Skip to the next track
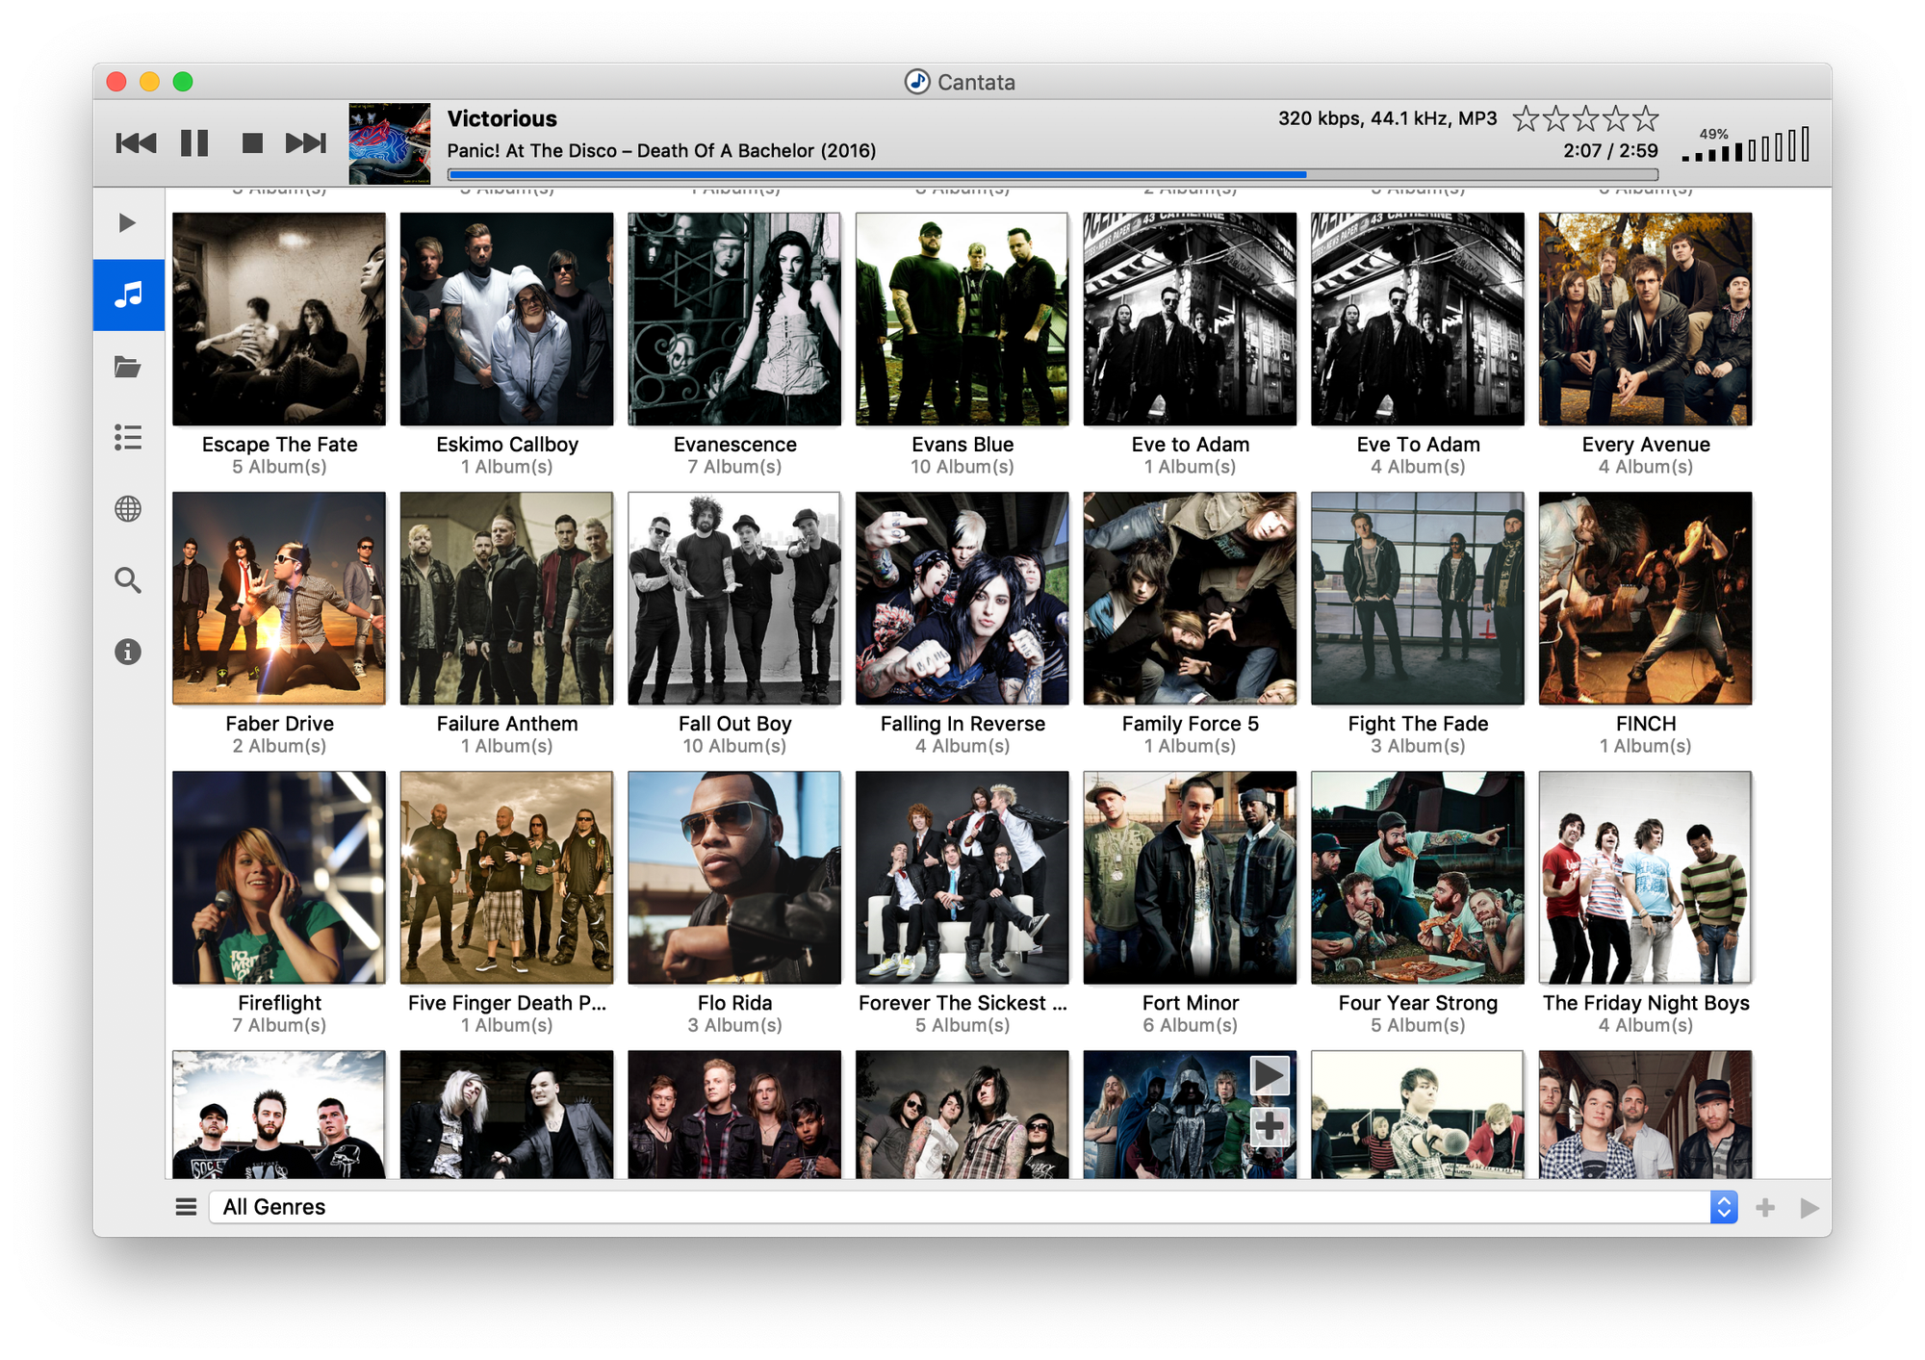 pos(306,143)
